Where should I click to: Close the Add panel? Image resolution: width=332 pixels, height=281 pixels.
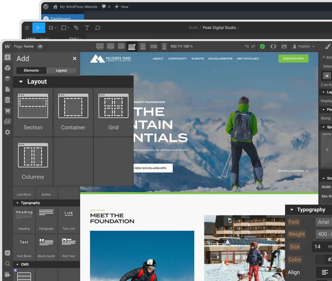(75, 58)
